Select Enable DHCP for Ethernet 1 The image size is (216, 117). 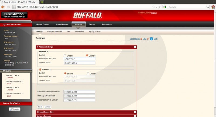click(65, 56)
